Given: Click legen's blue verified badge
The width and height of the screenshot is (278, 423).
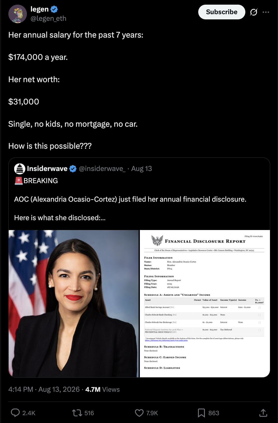Looking at the screenshot, I should click(x=54, y=9).
